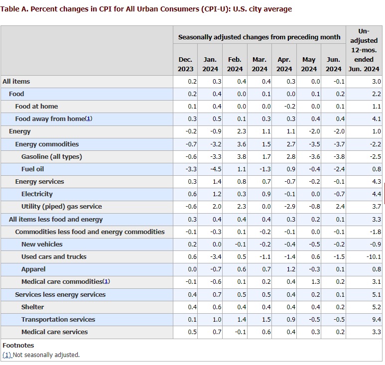This screenshot has width=385, height=365.
Task: Select the 9.4 value for Transportation services
Action: (376, 320)
